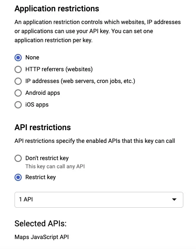
Task: Click the 'Restrict key' label text
Action: click(x=41, y=177)
